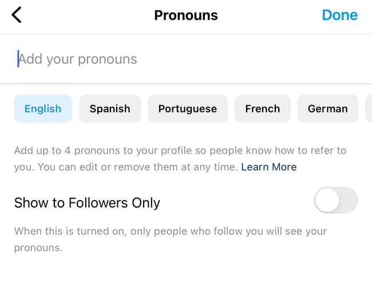Tap the partially visible chip after German
This screenshot has width=372, height=283.
(369, 109)
